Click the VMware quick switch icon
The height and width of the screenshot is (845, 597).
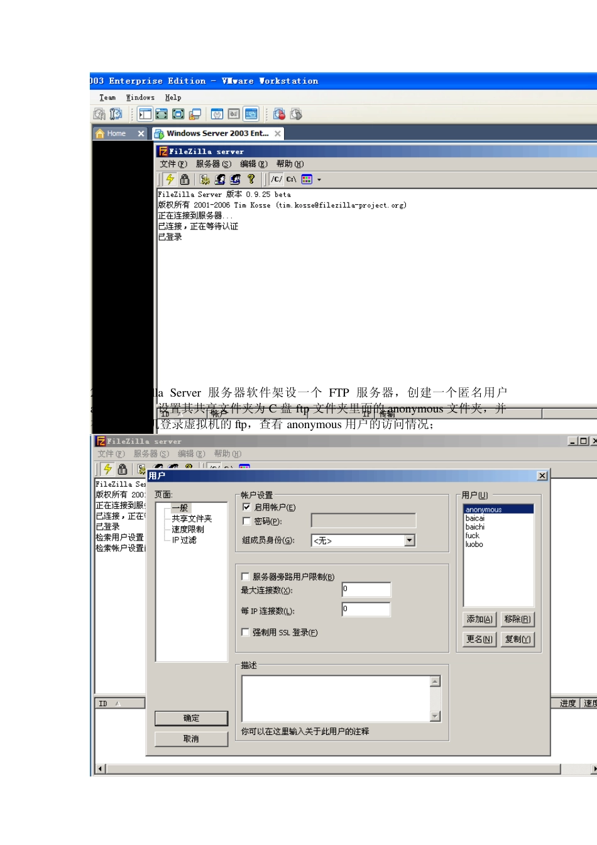[178, 114]
